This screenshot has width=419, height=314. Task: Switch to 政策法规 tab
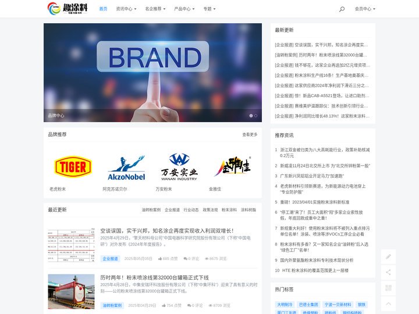[210, 210]
